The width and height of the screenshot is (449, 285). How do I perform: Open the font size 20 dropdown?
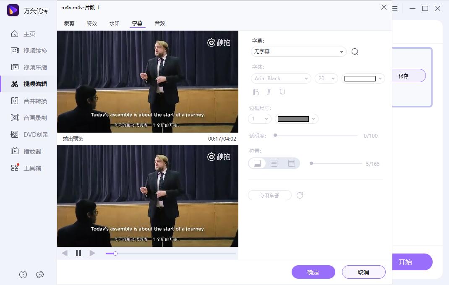click(326, 78)
